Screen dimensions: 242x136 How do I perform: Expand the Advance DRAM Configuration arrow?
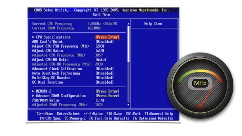pyautogui.click(x=33, y=96)
